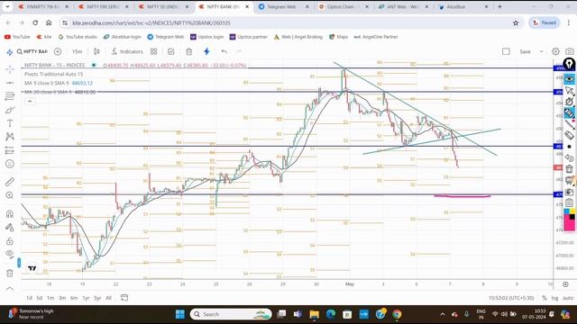Toggle the eye visibility tool in right overlay
577x324 pixels.
(569, 78)
